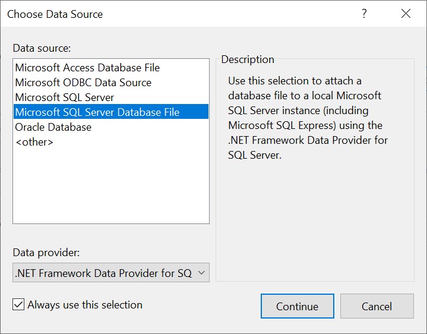Choose the <other> data source option
Screen dimensions: 427x334
click(34, 142)
